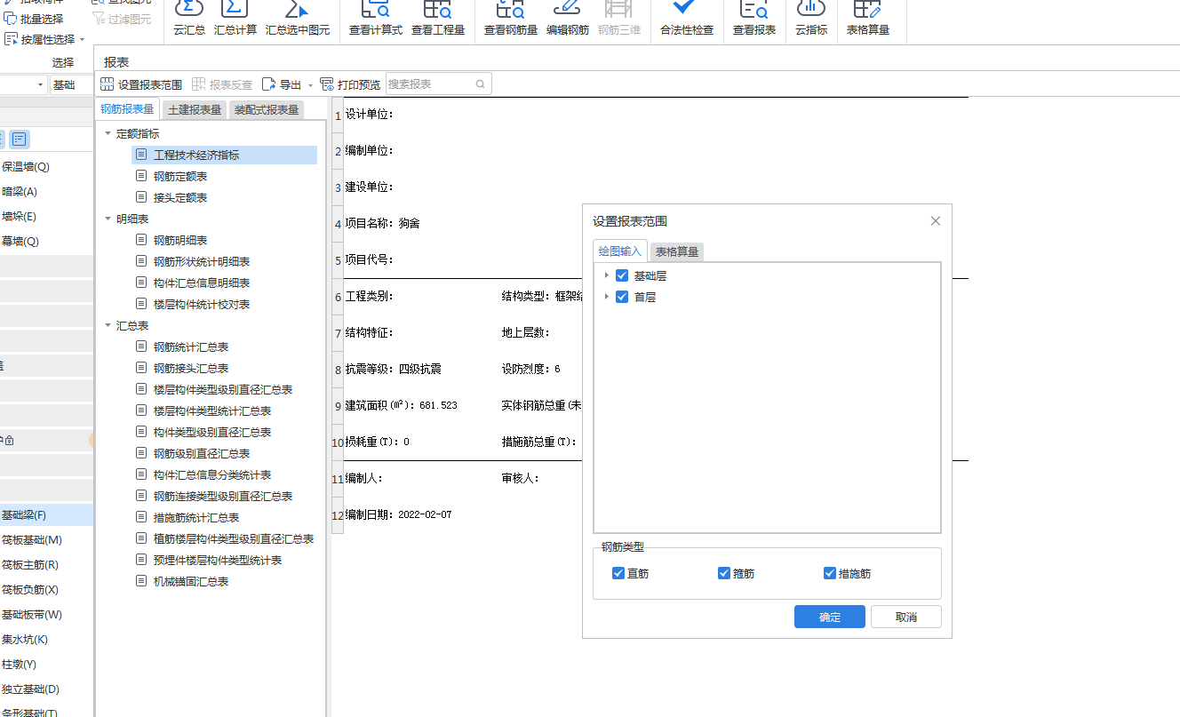Switch to 钢筋报表量 tab
This screenshot has height=717, width=1180.
coord(127,109)
